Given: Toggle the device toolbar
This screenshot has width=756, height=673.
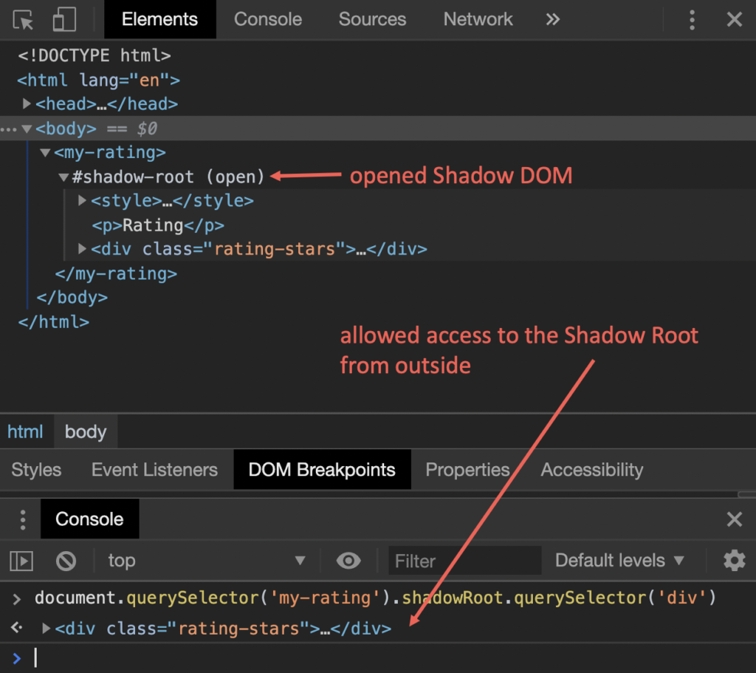Looking at the screenshot, I should [x=64, y=20].
